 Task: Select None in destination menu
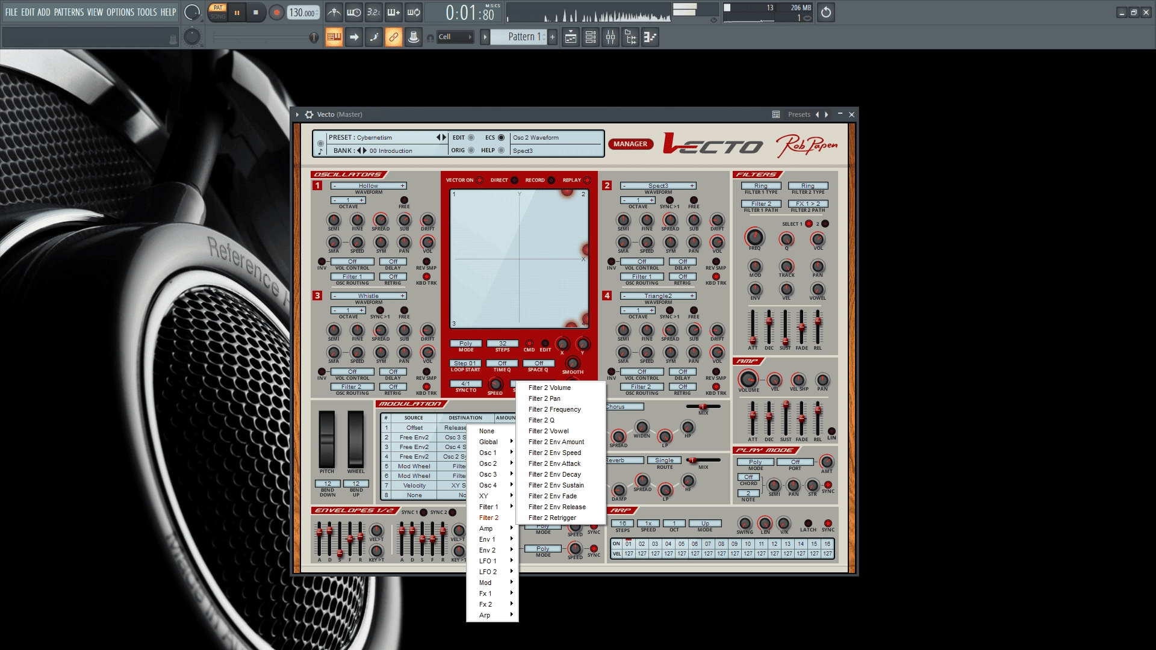pyautogui.click(x=493, y=431)
